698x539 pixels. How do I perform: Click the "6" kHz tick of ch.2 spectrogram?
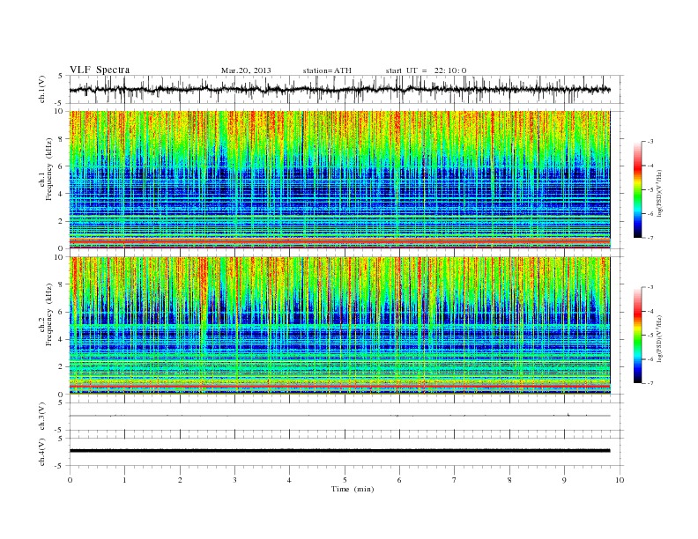point(62,312)
